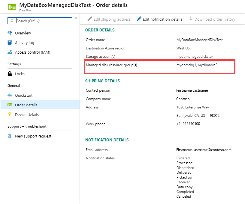Open Access control (IAM) settings
Screen dimensions: 245x204
(x=10, y=52)
